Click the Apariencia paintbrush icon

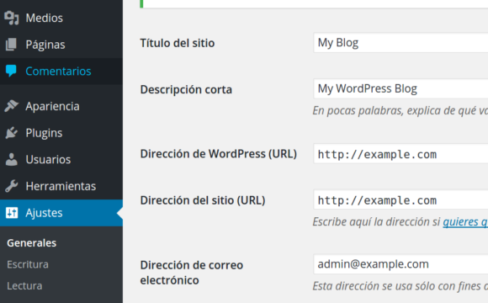point(12,106)
